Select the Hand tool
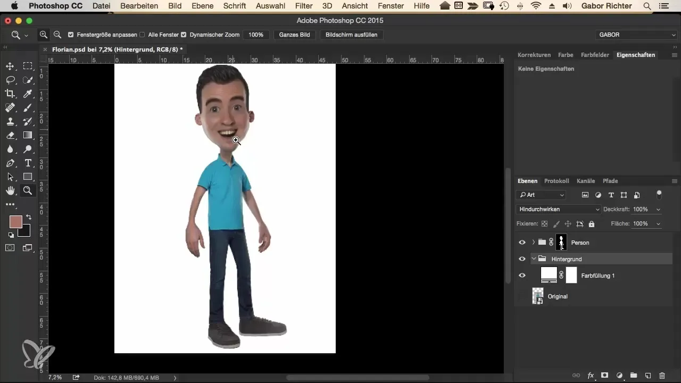The image size is (681, 383). [x=10, y=190]
